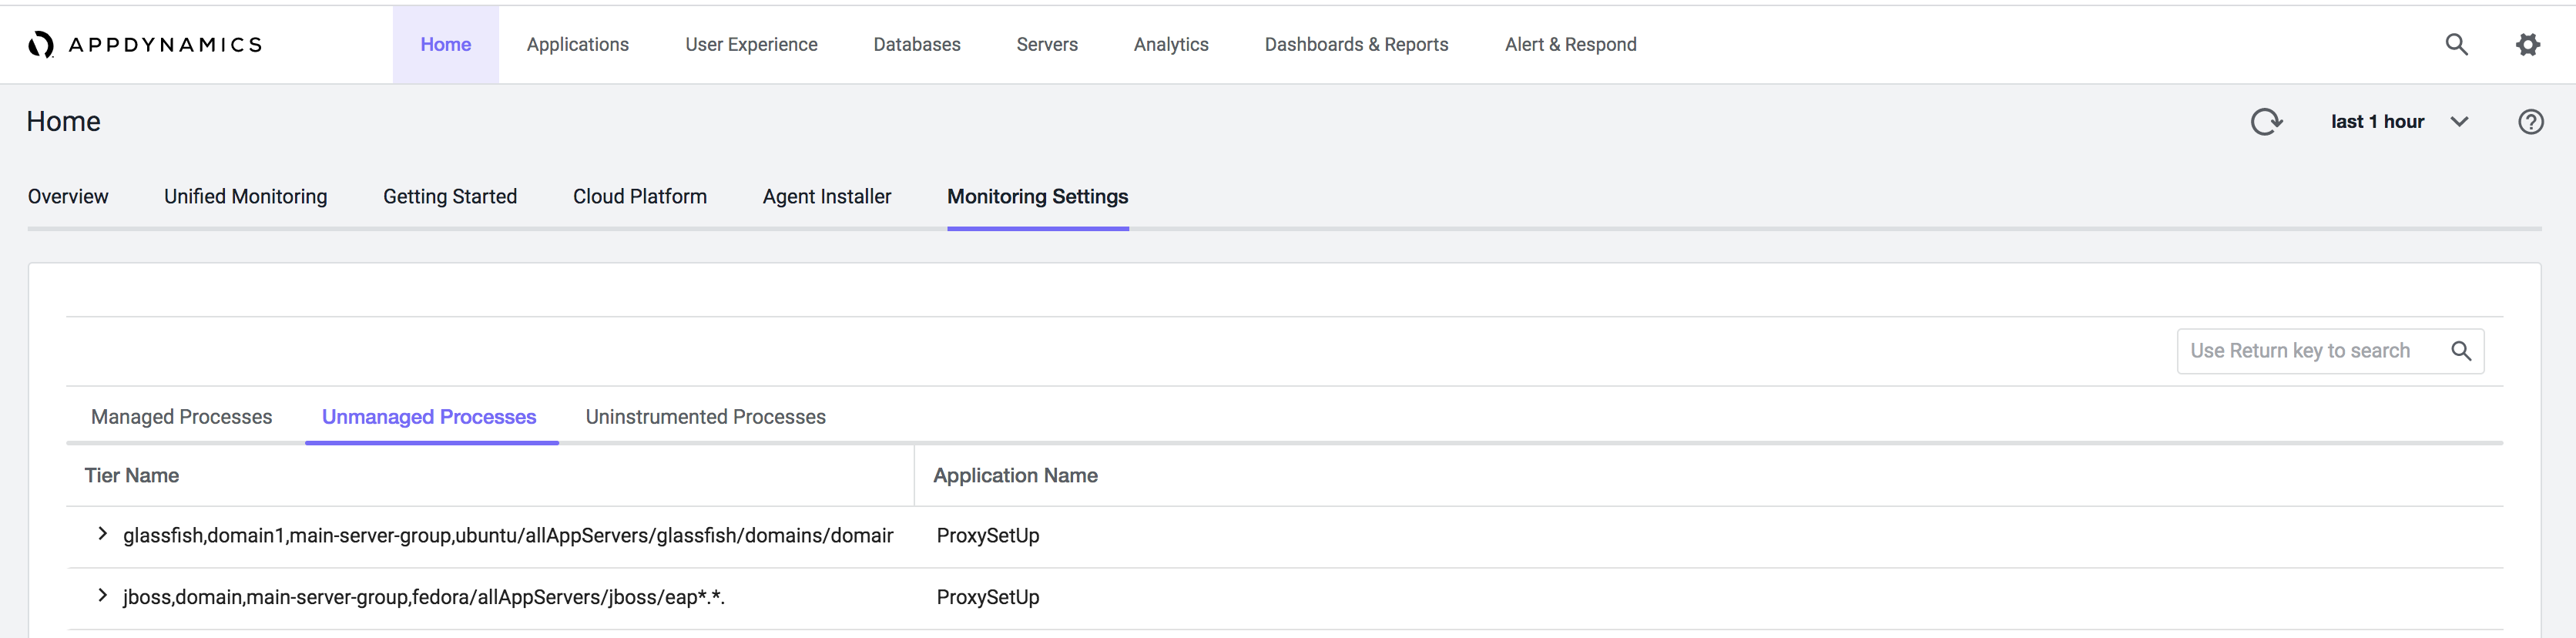The width and height of the screenshot is (2576, 638).
Task: Refresh the page with the reload icon
Action: point(2266,122)
